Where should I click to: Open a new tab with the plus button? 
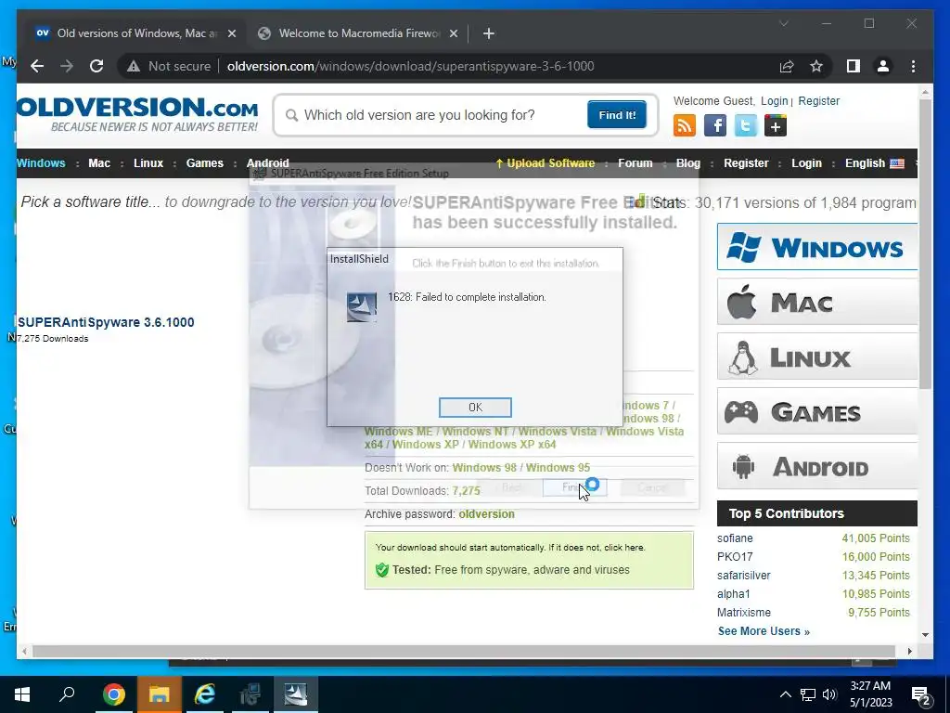489,33
